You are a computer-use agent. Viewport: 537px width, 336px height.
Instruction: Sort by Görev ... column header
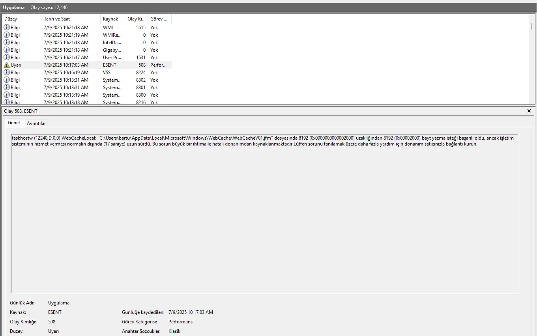pyautogui.click(x=160, y=19)
